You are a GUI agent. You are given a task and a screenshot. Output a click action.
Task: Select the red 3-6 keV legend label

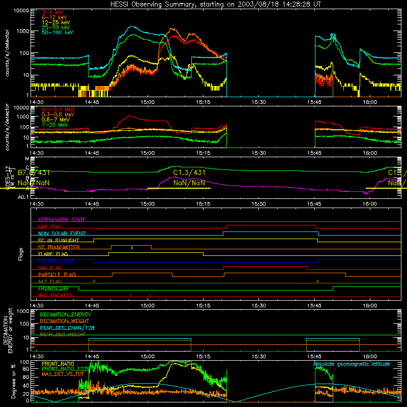[53, 12]
